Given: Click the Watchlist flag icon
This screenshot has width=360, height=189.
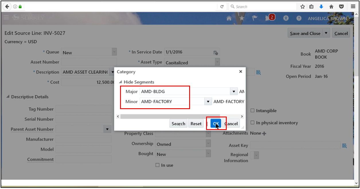Looking at the screenshot, I should click(x=255, y=18).
